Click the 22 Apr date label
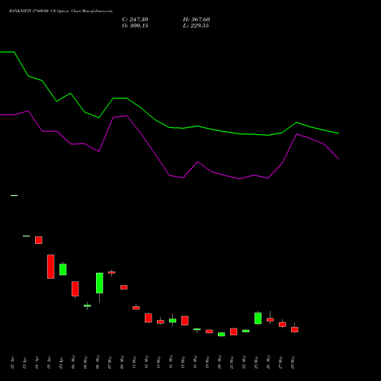Image resolution: width=381 pixels, height=381 pixels. [x=12, y=363]
